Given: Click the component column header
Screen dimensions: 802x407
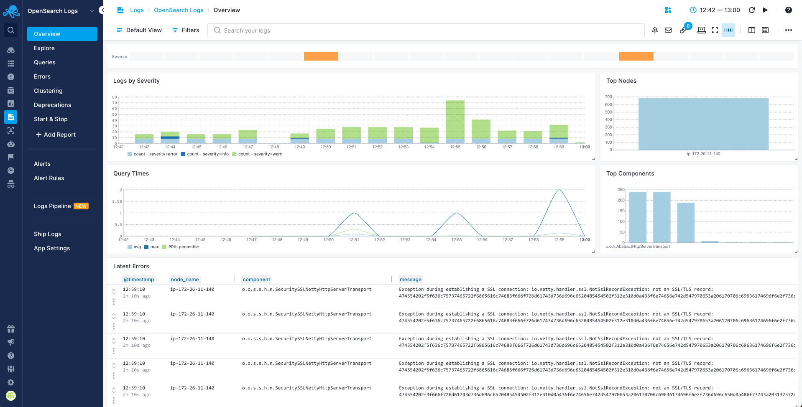Looking at the screenshot, I should [x=256, y=280].
